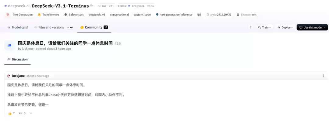Click the Safetensors tag

[x=74, y=15]
